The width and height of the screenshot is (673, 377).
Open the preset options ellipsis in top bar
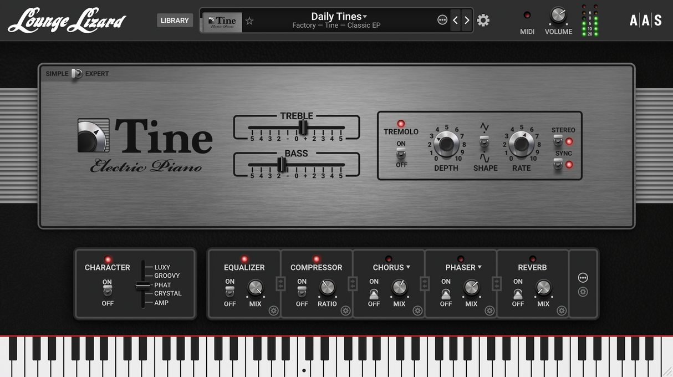pyautogui.click(x=442, y=21)
